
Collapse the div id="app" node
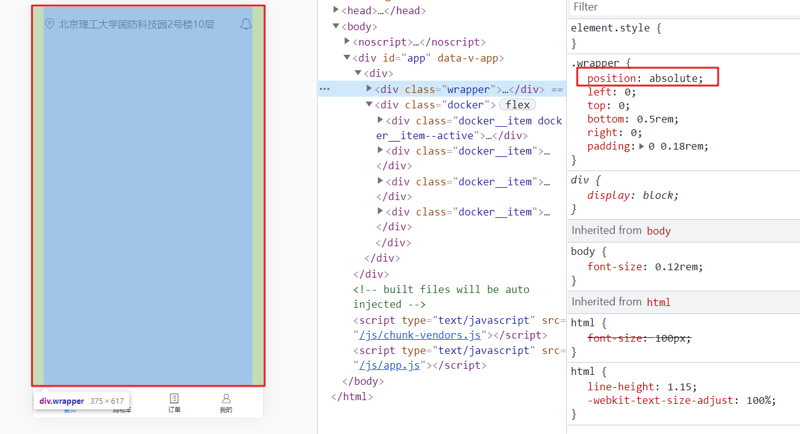[x=347, y=57]
